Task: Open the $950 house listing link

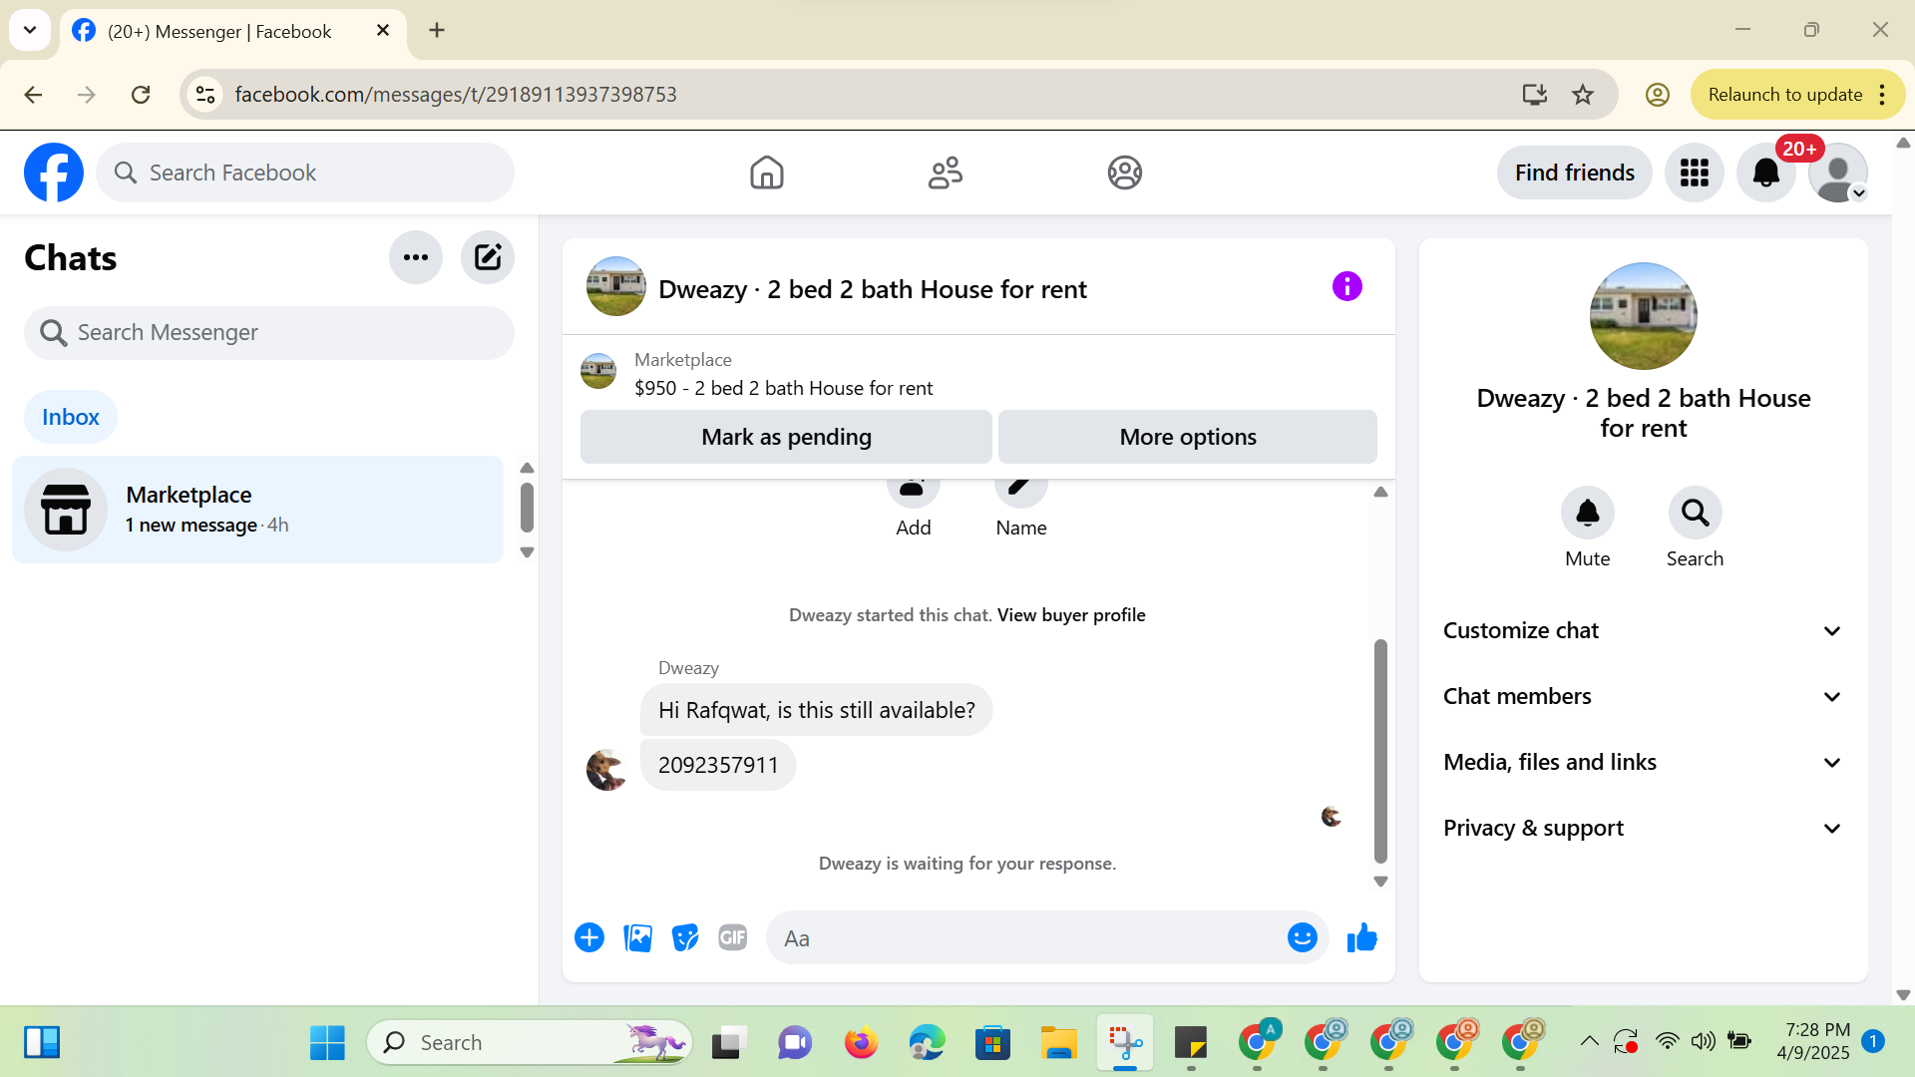Action: tap(783, 388)
